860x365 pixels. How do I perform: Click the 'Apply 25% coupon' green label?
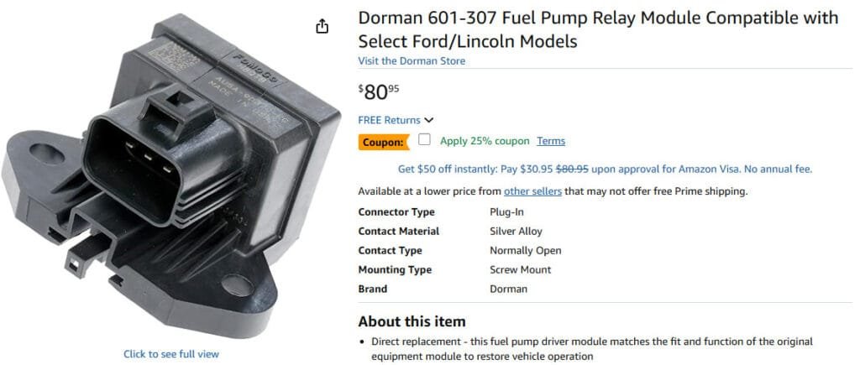click(485, 141)
